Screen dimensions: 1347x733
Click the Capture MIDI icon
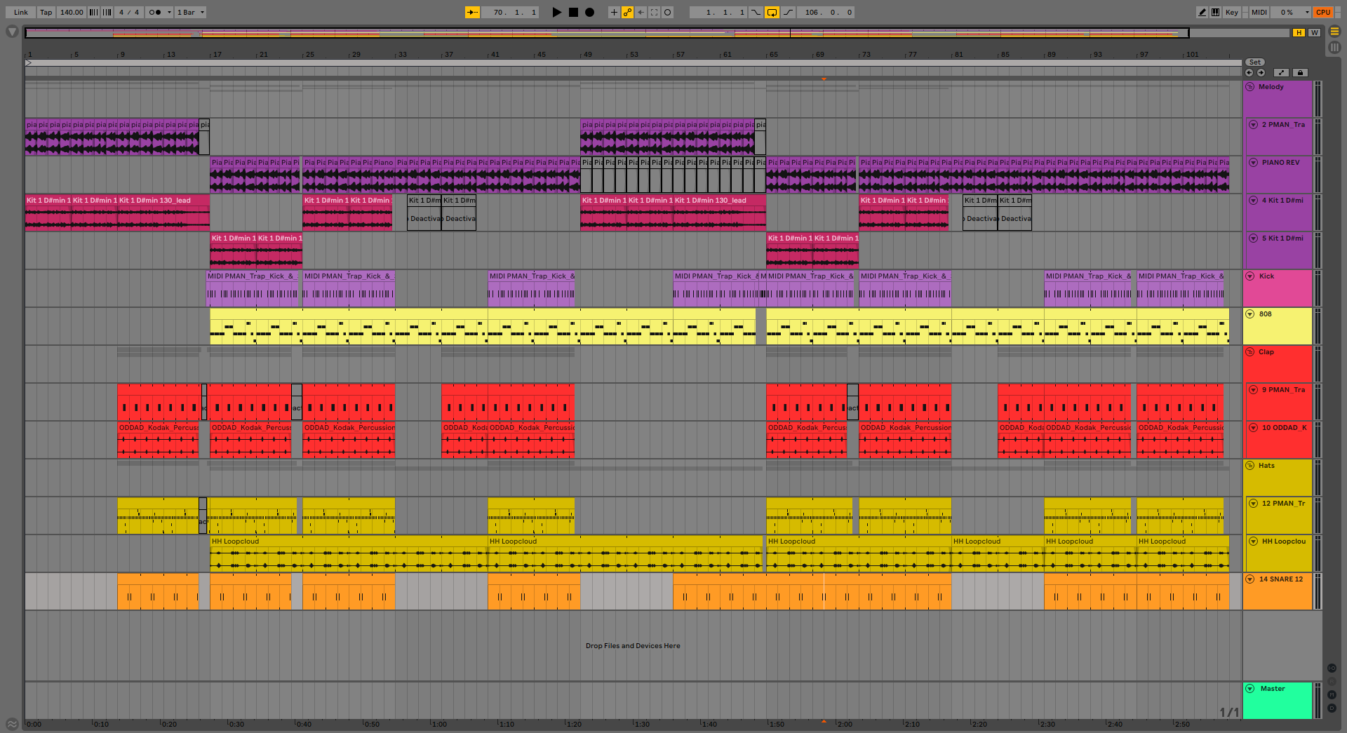(654, 12)
